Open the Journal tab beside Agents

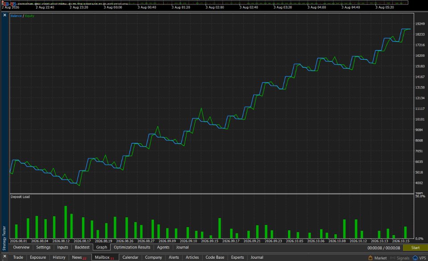182,247
